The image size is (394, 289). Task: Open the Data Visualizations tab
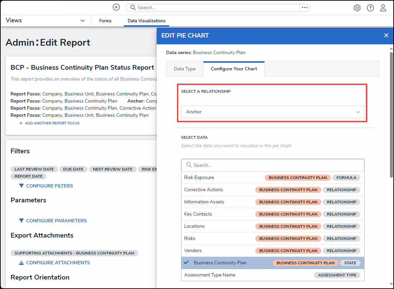[146, 21]
